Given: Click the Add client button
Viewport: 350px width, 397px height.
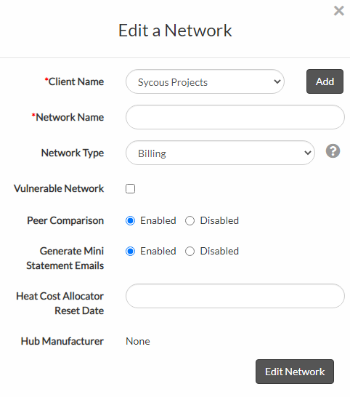Looking at the screenshot, I should (325, 81).
